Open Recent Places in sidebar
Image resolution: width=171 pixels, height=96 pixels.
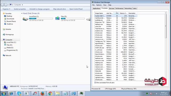pyautogui.click(x=10, y=21)
